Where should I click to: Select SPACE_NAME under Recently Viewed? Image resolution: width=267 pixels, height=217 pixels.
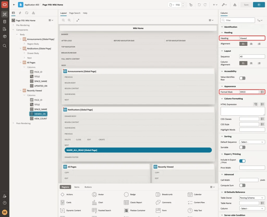(40, 109)
